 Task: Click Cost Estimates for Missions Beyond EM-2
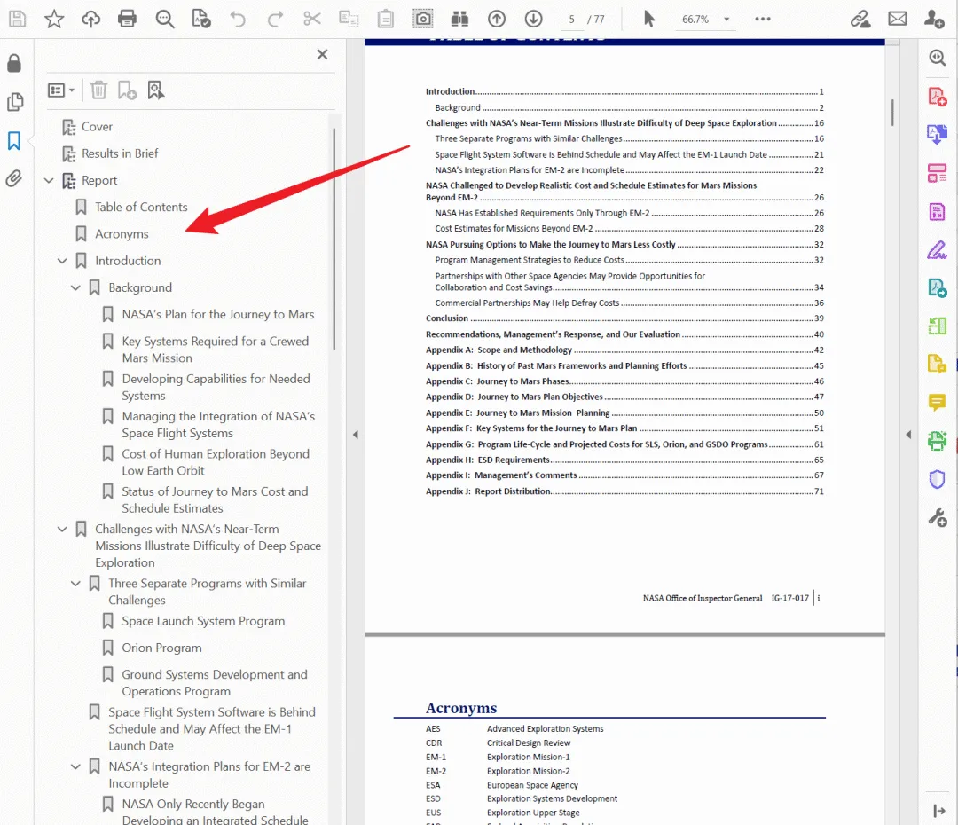[629, 229]
